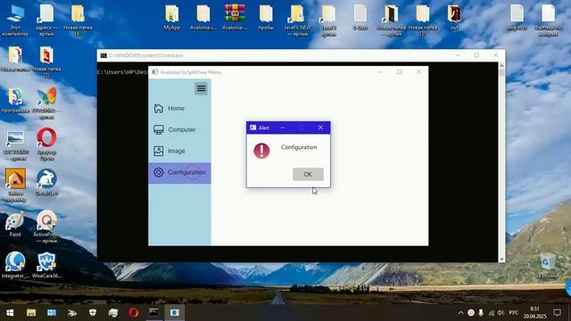Open the orange house app desktop shortcut
This screenshot has height=321, width=571.
pyautogui.click(x=15, y=185)
